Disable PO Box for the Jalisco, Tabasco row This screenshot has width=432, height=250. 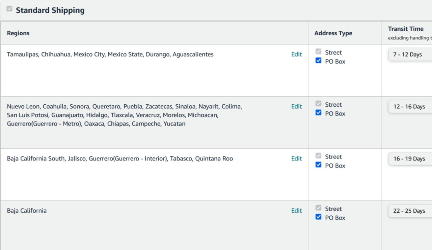(318, 165)
